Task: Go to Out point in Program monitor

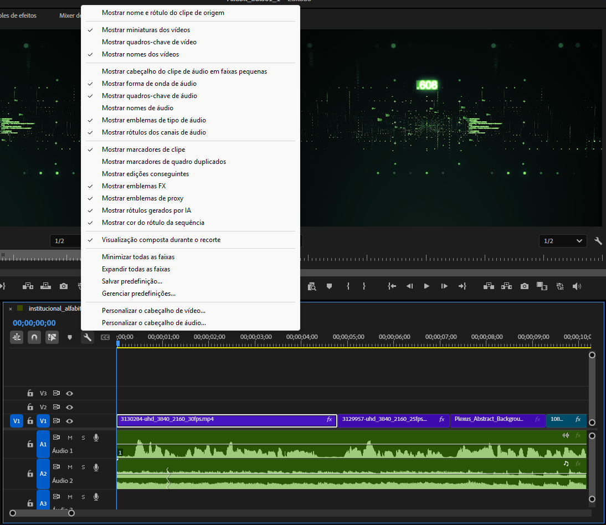Action: (x=462, y=286)
